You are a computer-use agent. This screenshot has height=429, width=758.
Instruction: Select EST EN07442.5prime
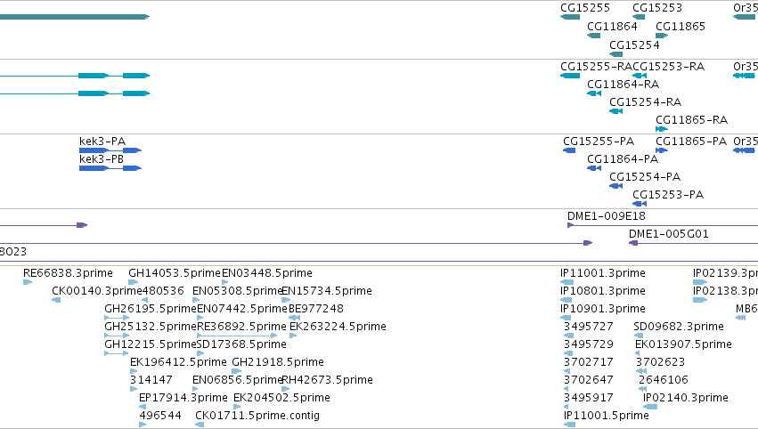(242, 309)
